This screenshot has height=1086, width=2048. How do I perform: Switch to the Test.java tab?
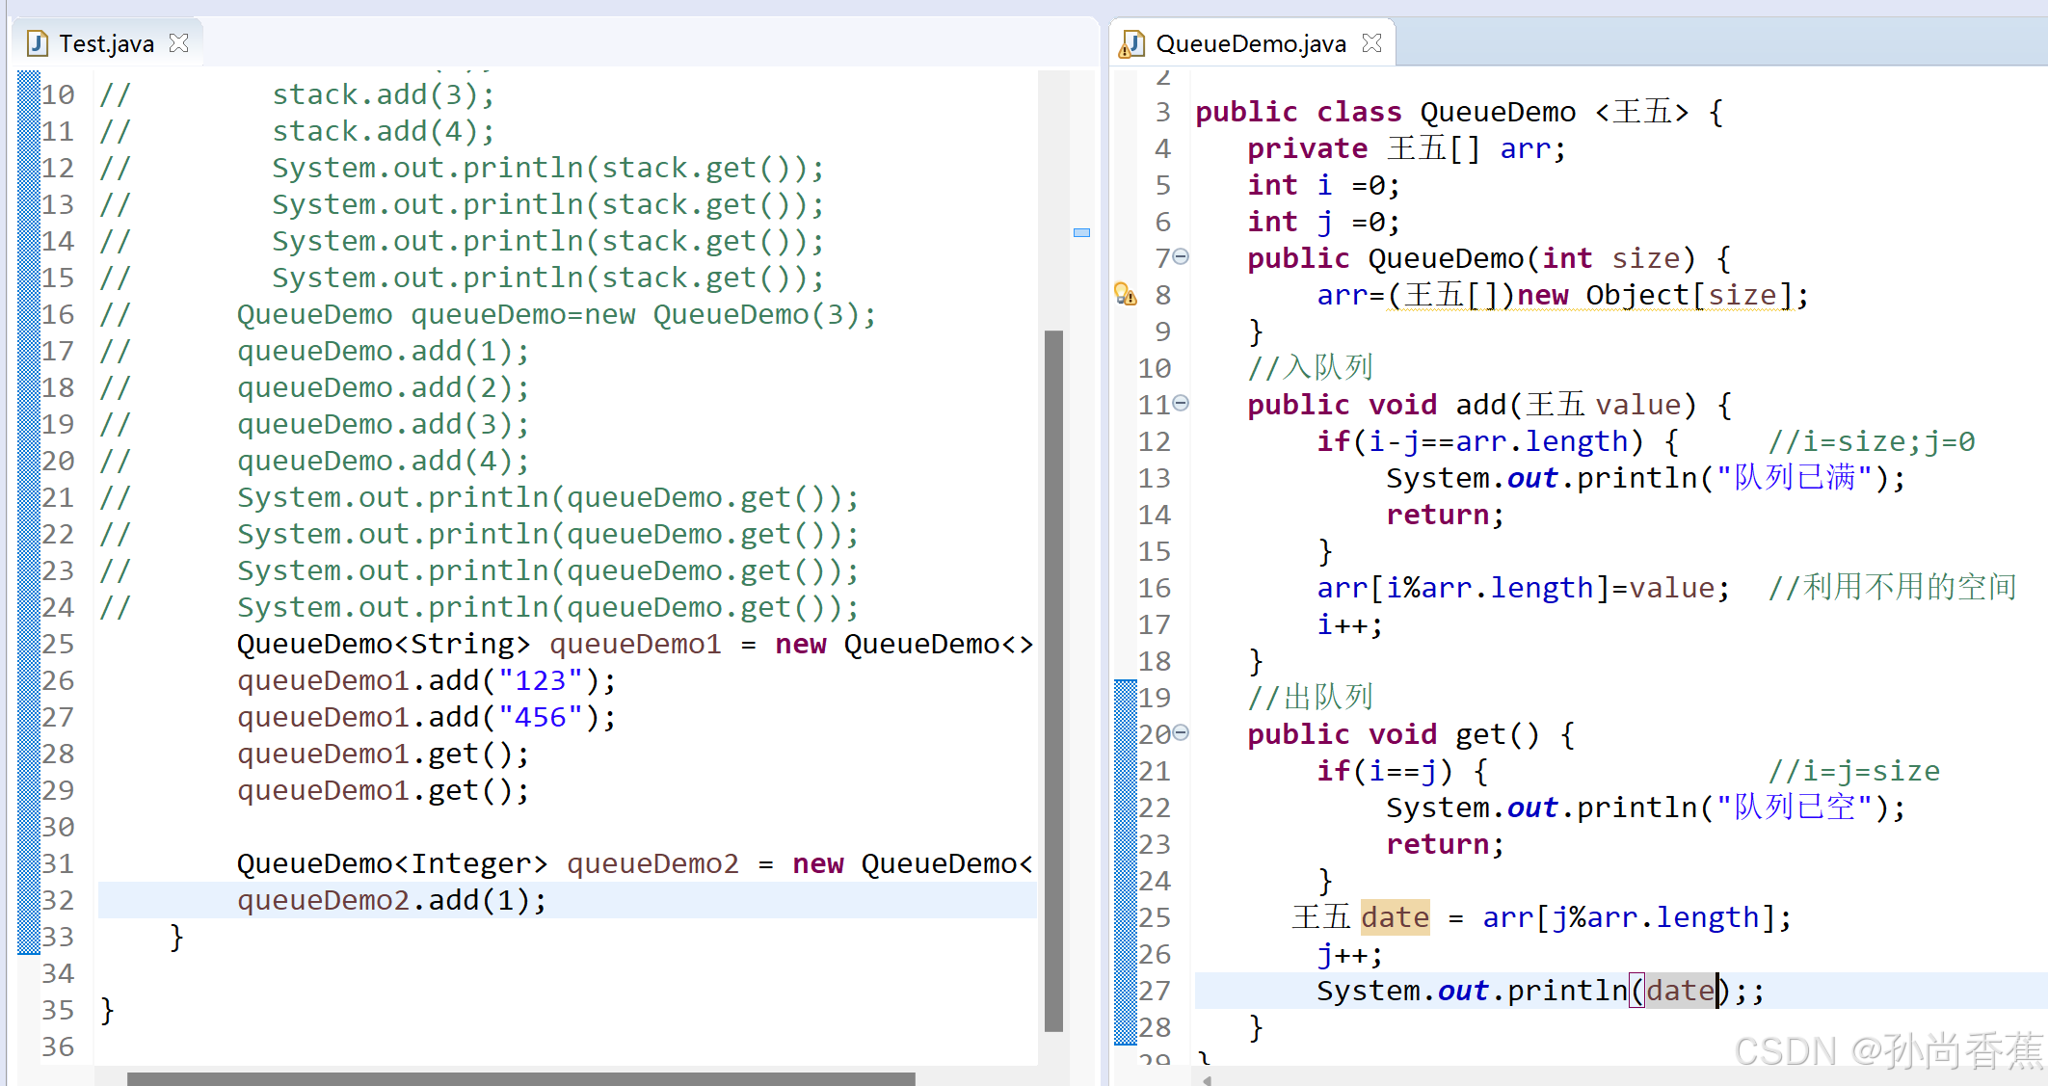[x=106, y=43]
